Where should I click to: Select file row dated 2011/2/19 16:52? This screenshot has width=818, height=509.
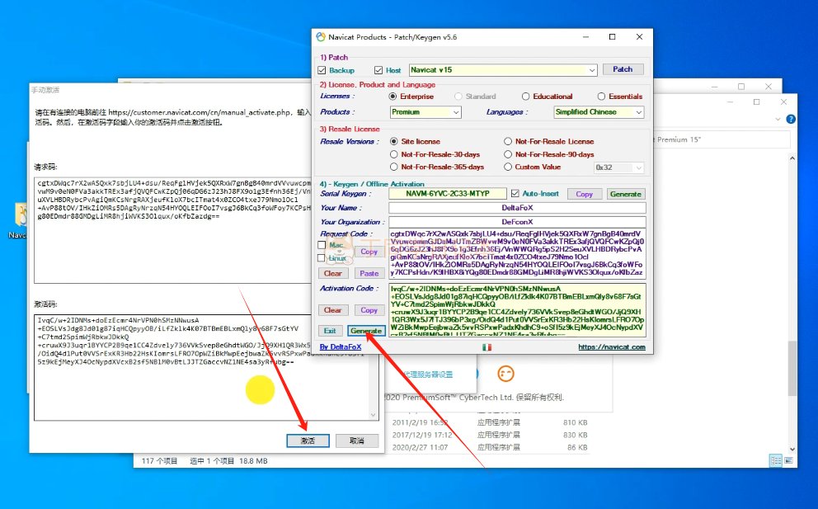pos(490,422)
